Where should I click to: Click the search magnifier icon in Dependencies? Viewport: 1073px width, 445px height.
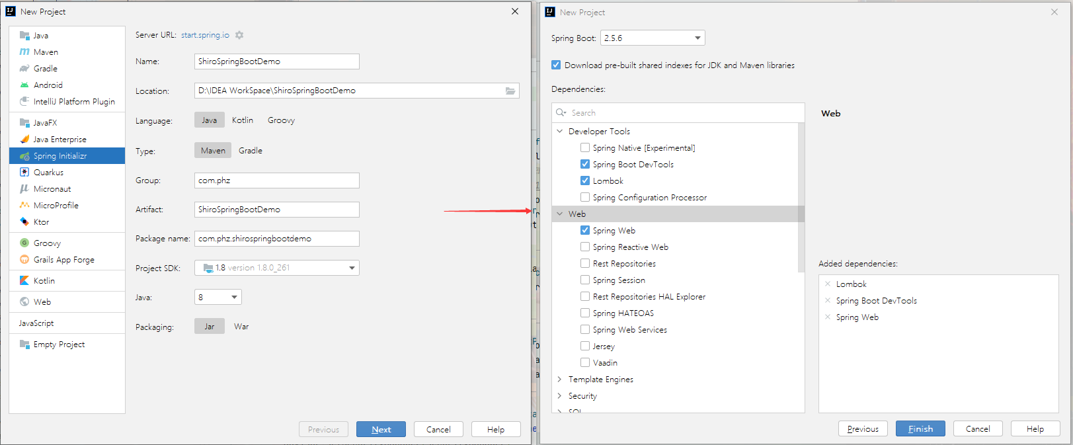pyautogui.click(x=561, y=113)
